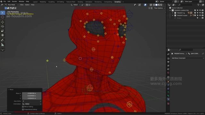Enable the Proportional Editing checkbox

(23, 109)
